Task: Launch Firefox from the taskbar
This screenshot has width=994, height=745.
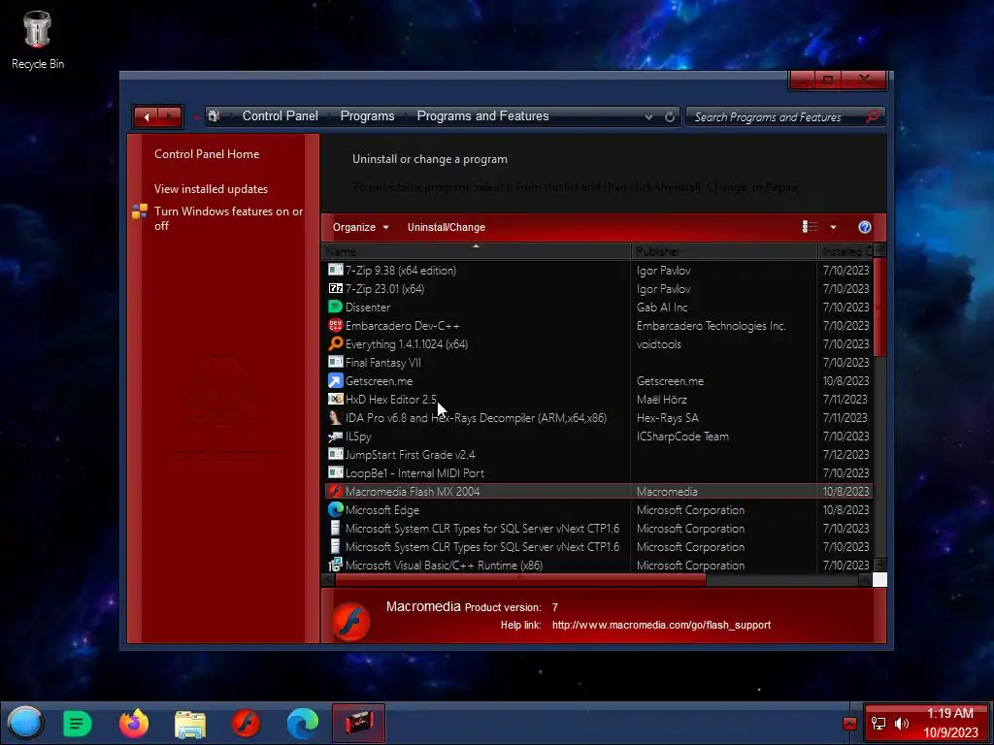Action: [134, 724]
